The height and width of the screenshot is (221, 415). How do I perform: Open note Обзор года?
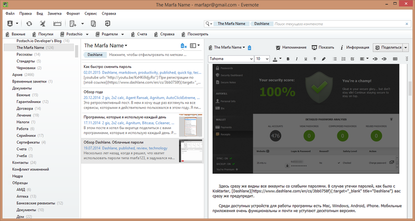point(142,100)
